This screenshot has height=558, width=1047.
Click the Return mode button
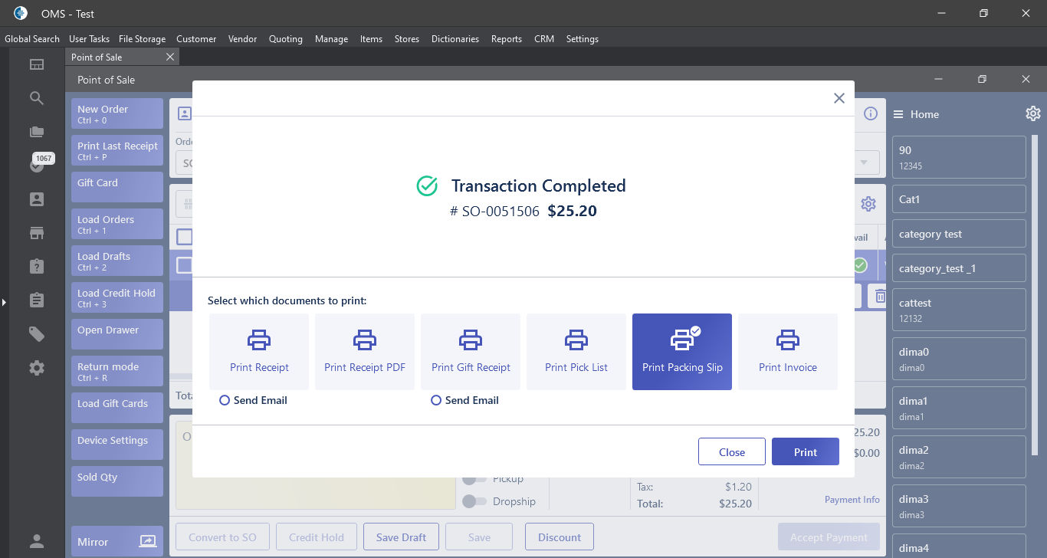click(117, 371)
